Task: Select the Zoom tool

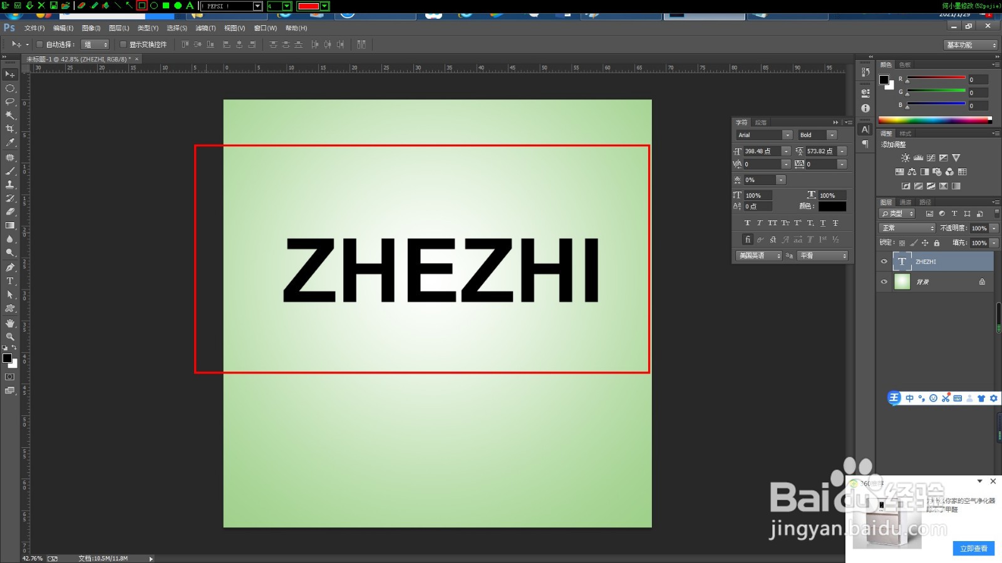Action: (10, 337)
